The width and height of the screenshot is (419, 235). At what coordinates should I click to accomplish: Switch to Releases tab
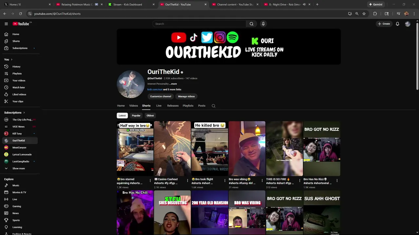(x=173, y=106)
